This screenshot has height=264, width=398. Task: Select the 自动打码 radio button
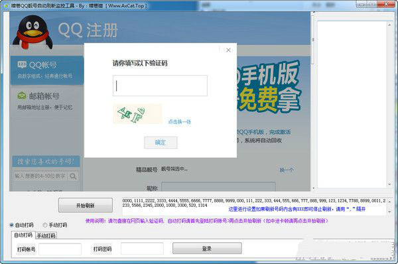tap(12, 225)
